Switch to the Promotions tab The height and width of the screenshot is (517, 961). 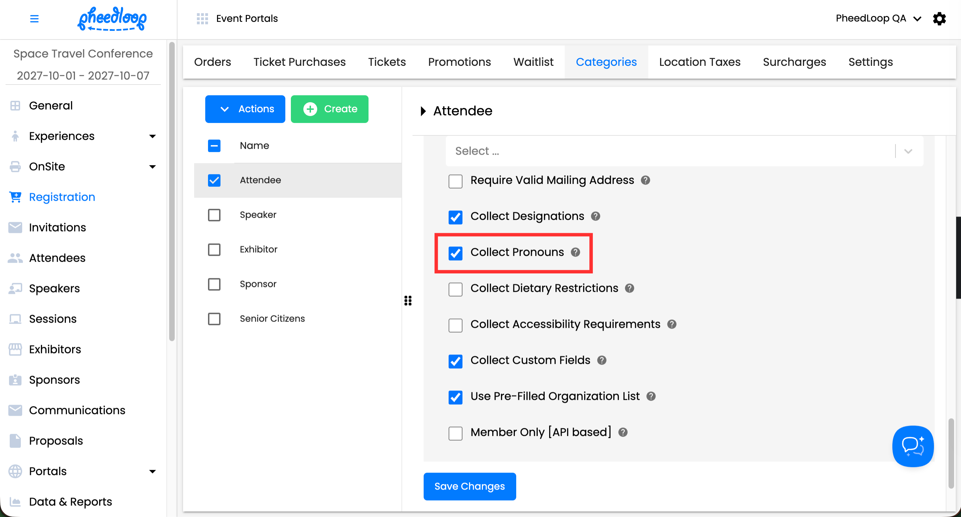click(x=459, y=62)
